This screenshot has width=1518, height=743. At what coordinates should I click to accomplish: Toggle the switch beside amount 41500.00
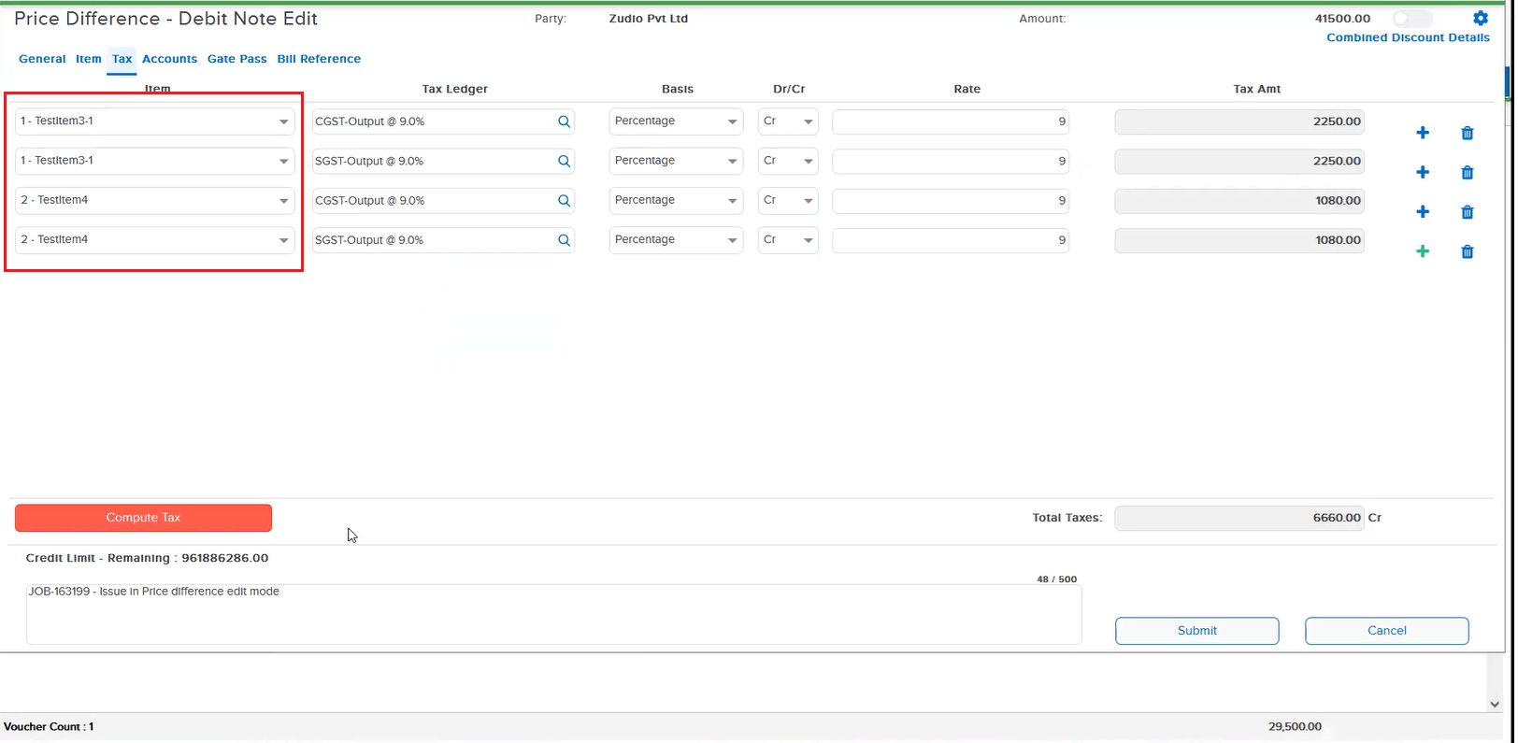[x=1411, y=19]
